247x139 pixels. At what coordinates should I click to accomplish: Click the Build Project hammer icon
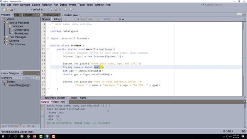click(x=51, y=9)
